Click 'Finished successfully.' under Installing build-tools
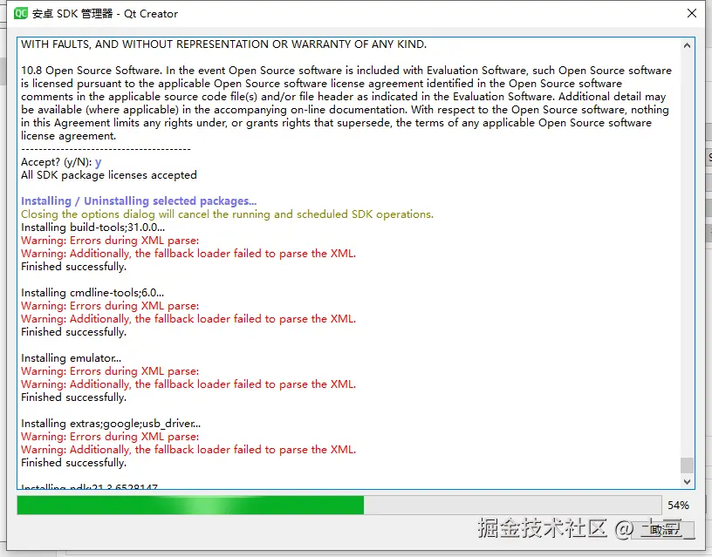Image resolution: width=712 pixels, height=557 pixels. (x=73, y=267)
